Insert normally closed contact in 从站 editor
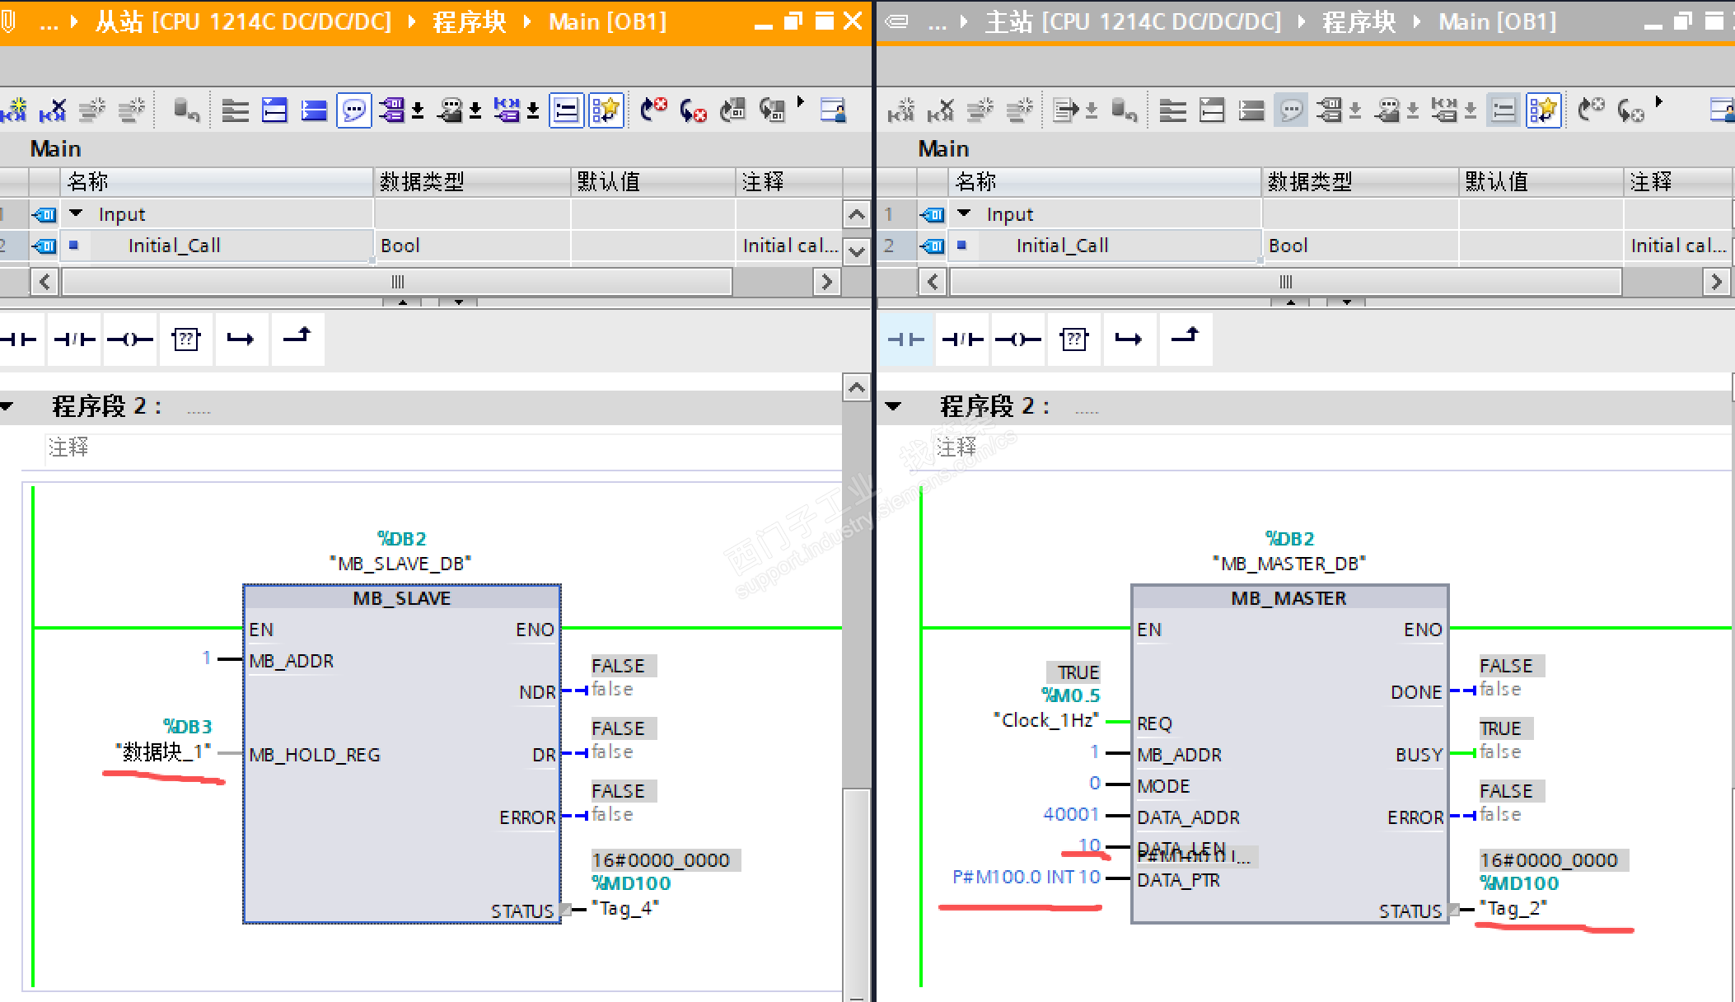Screen dimensions: 1735x1002 pyautogui.click(x=74, y=339)
